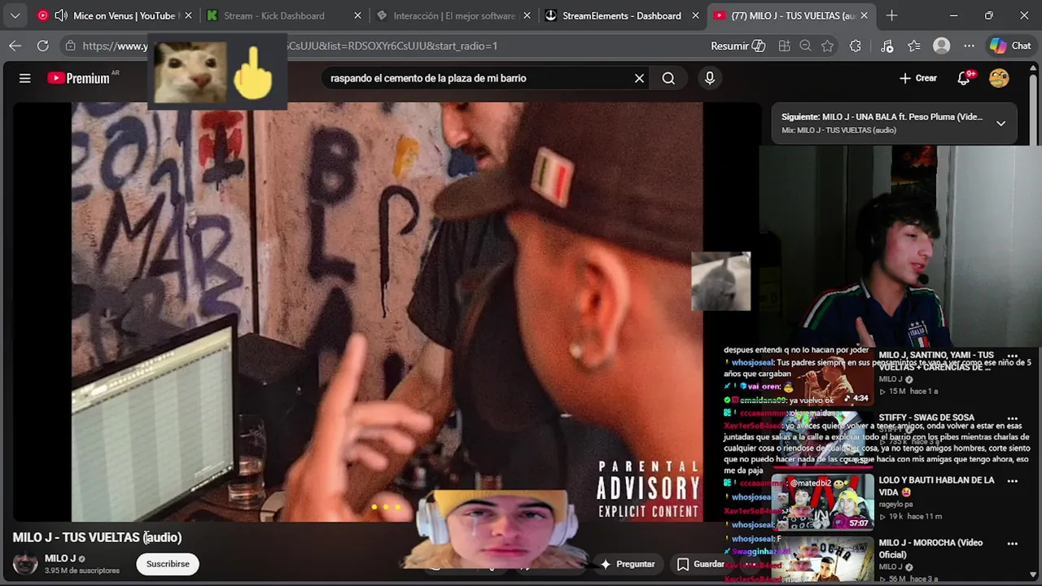Go back with browser back arrow
Screen dimensions: 1042x586
click(15, 46)
